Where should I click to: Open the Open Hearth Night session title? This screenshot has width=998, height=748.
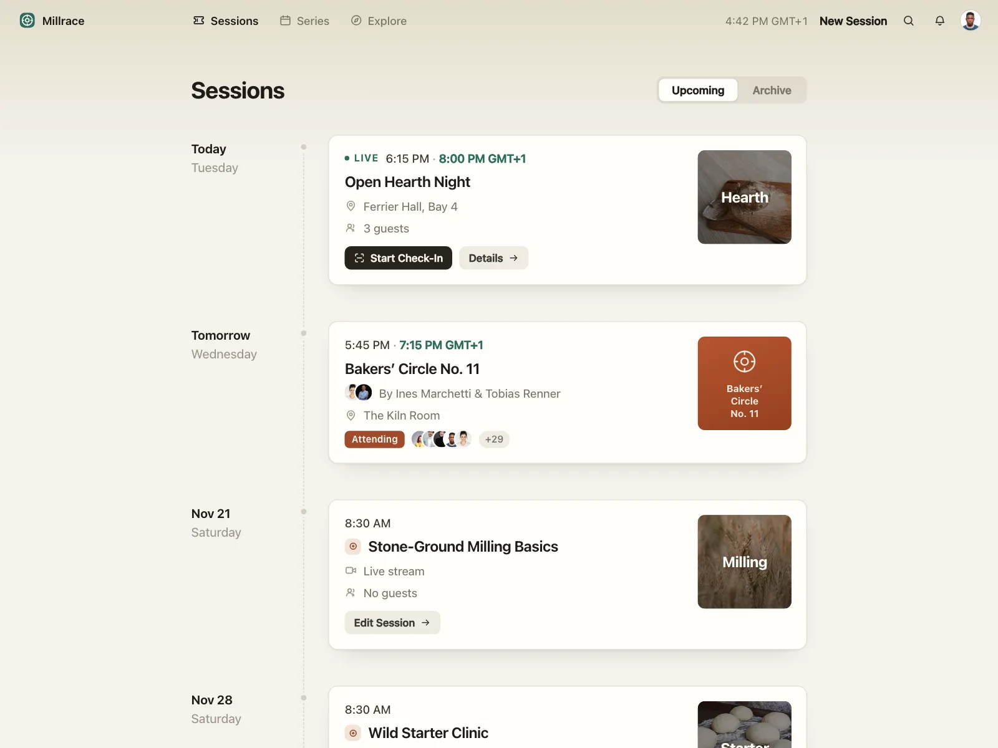[x=407, y=182]
